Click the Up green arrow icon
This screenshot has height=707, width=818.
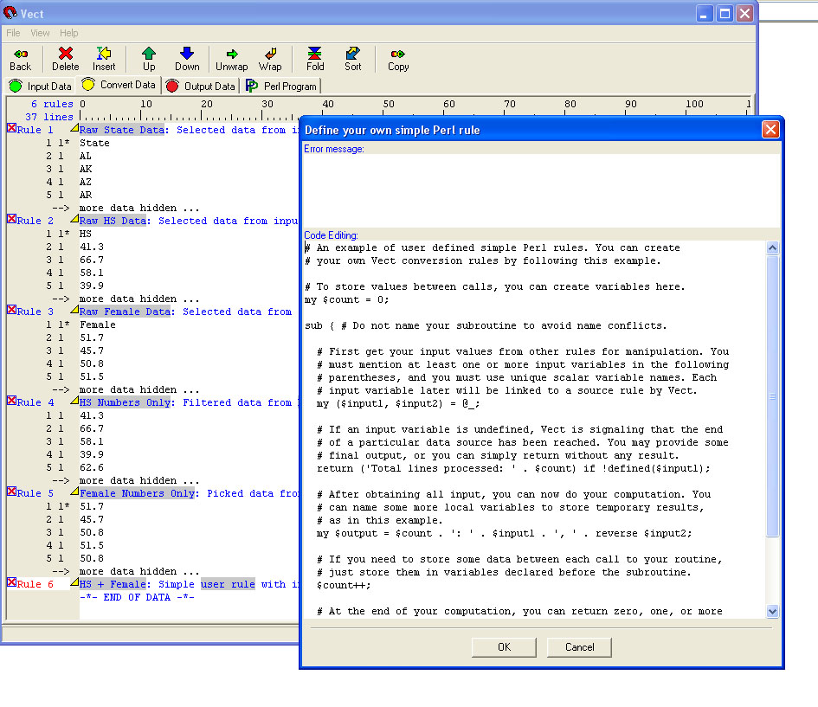tap(149, 59)
